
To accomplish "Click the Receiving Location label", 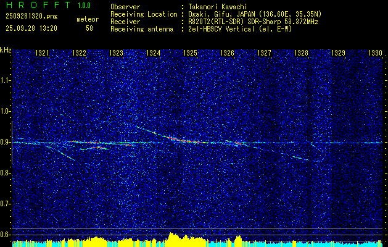I will [144, 14].
